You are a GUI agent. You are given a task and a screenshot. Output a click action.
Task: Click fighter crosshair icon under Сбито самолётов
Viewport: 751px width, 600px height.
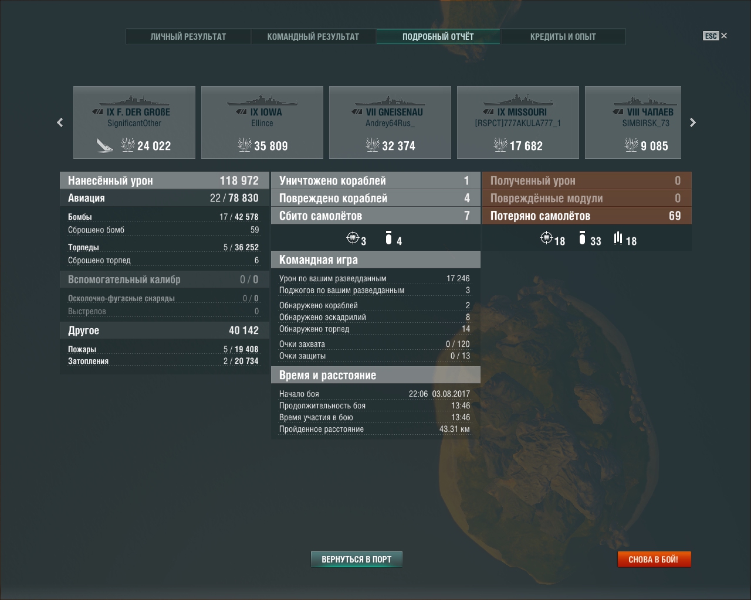[353, 237]
